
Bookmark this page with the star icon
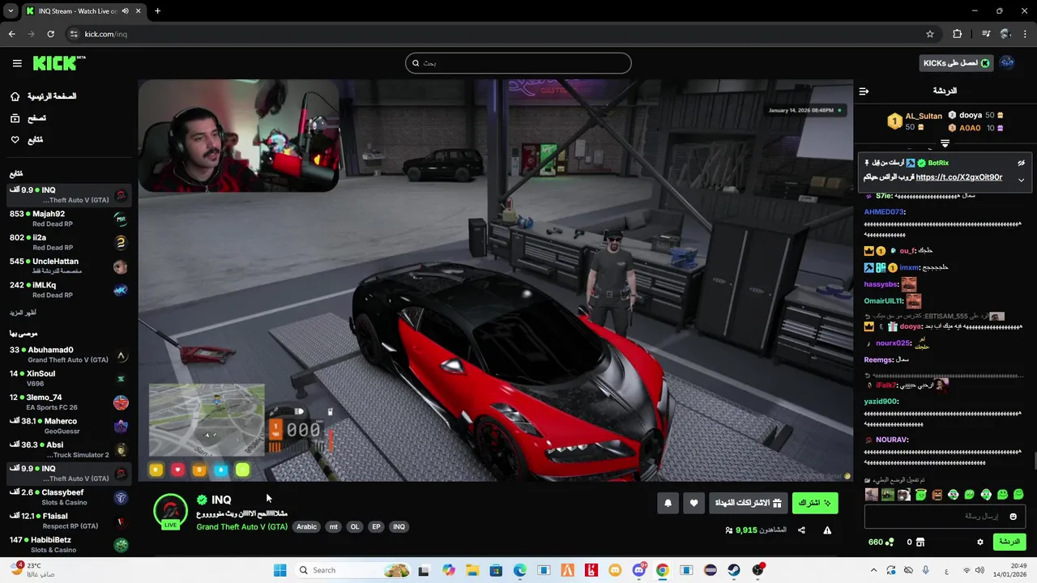click(930, 34)
